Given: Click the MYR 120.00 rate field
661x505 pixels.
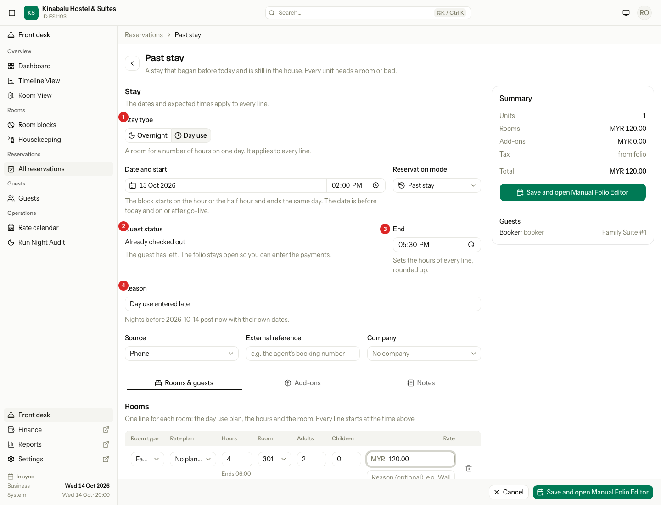Looking at the screenshot, I should [x=411, y=459].
